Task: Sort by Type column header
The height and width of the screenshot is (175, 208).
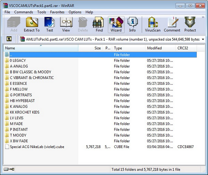Action: (129, 48)
